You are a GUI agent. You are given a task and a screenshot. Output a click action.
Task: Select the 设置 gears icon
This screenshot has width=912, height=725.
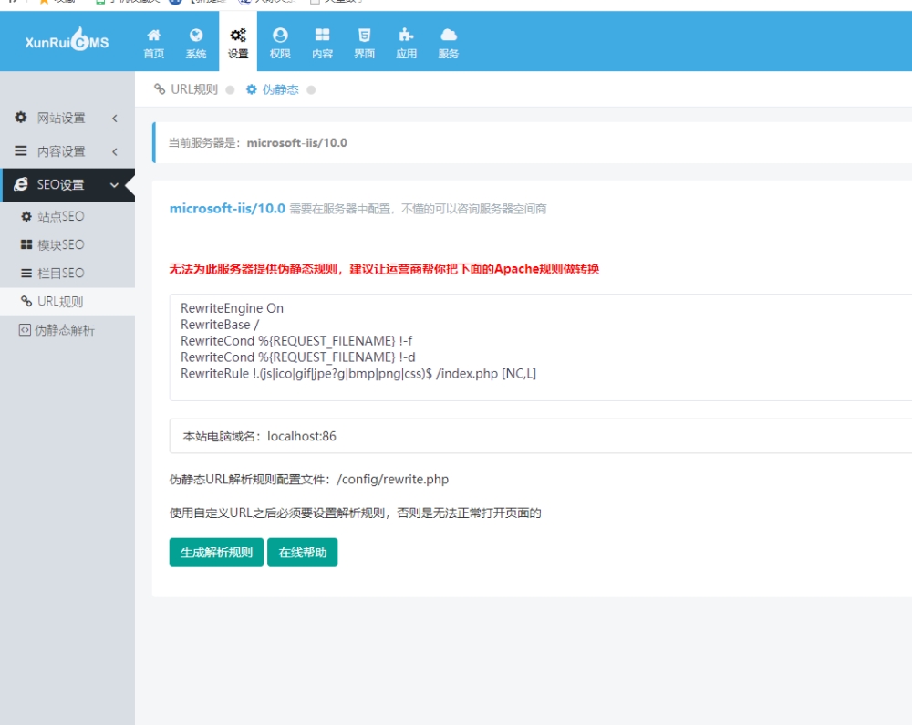pos(238,35)
